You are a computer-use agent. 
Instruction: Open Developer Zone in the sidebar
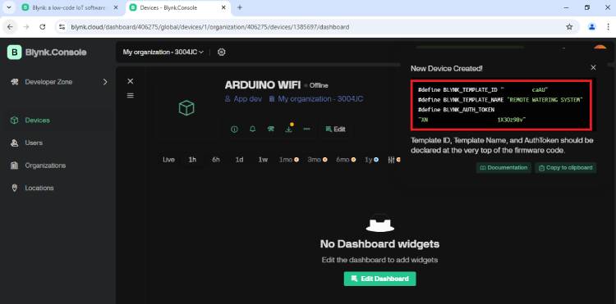(x=48, y=82)
